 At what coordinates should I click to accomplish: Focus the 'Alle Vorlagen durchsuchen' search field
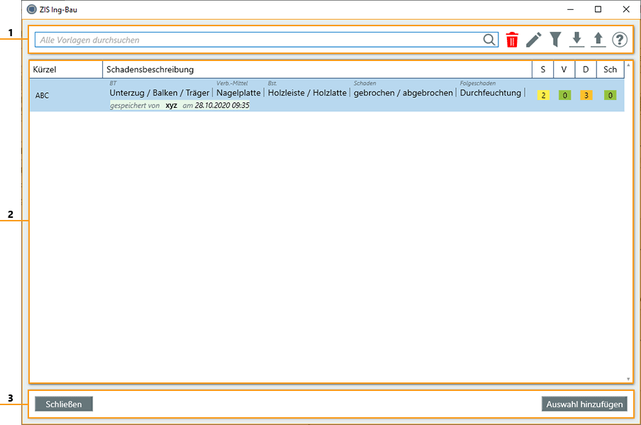(255, 40)
